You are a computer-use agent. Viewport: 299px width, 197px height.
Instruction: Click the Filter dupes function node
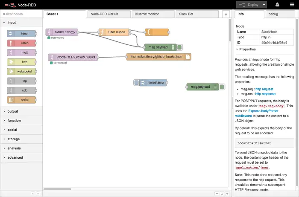[114, 32]
